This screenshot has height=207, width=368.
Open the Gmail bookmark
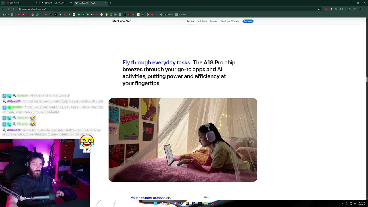(x=46, y=14)
